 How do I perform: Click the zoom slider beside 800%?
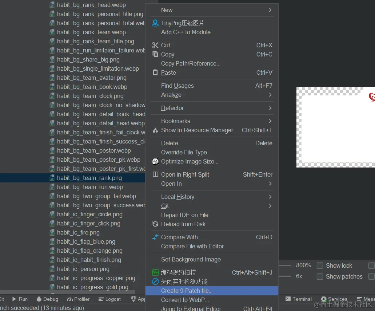(285, 265)
